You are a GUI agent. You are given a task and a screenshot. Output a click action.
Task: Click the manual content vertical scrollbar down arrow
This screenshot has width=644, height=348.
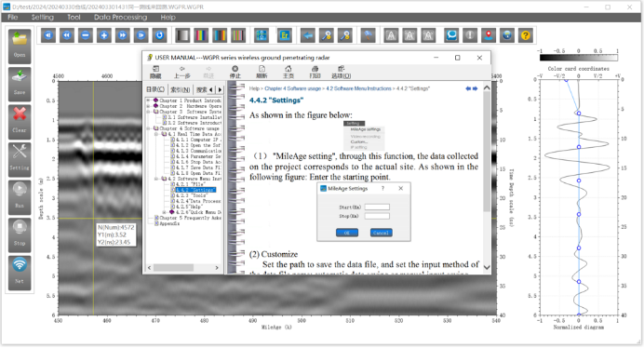(x=487, y=267)
